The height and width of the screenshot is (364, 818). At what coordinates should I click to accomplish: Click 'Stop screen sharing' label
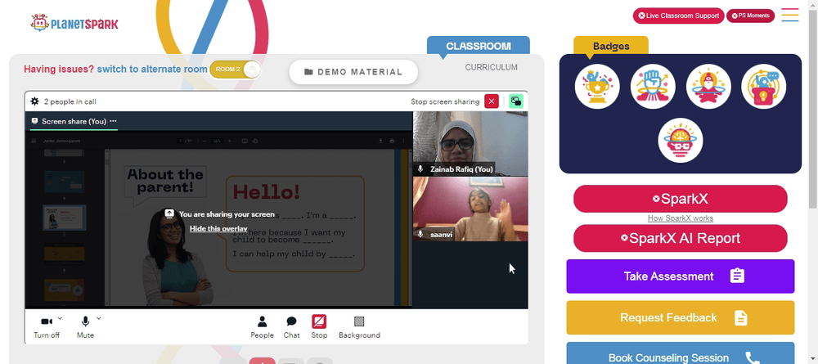(x=445, y=101)
